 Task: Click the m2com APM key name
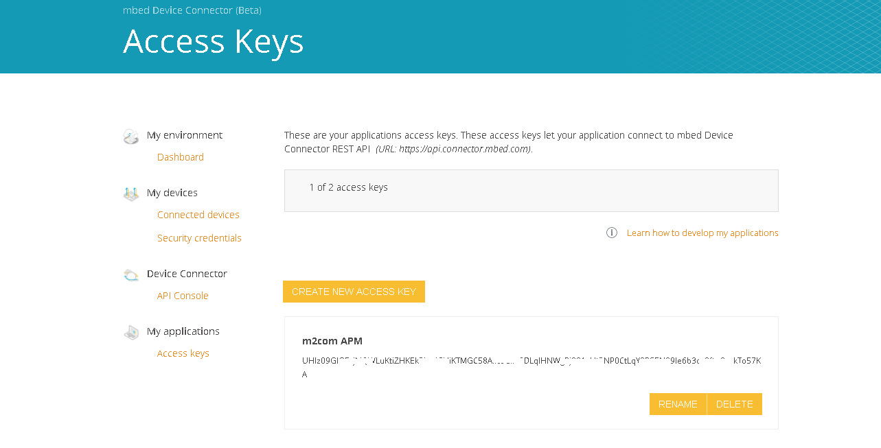pos(332,341)
